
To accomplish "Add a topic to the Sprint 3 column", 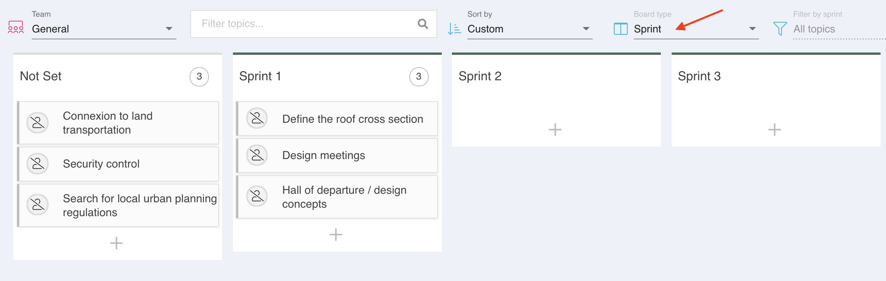I will (775, 130).
